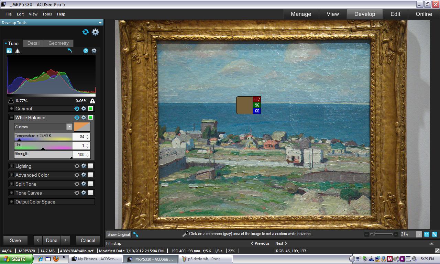Click the white balance Temperature slider
Viewport: 440px width, 264px height.
point(43,138)
